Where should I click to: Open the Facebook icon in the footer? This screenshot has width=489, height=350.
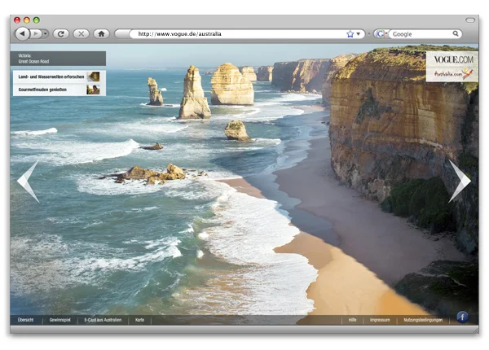click(462, 317)
